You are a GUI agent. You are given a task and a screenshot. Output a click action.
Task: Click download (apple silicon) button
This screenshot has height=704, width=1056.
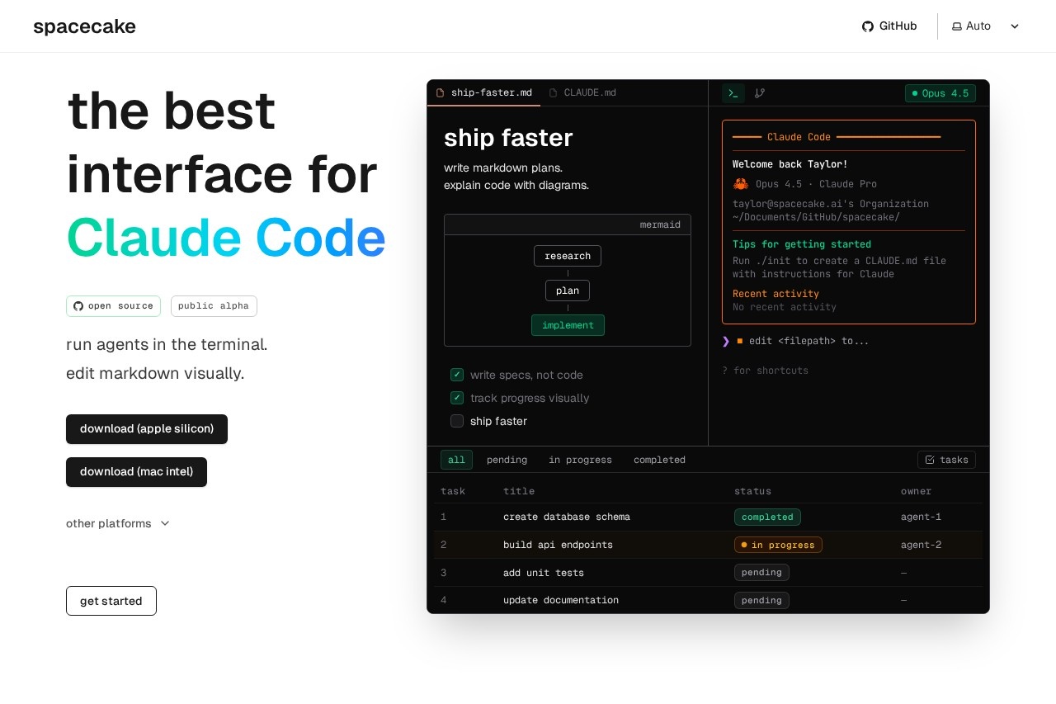(x=147, y=429)
